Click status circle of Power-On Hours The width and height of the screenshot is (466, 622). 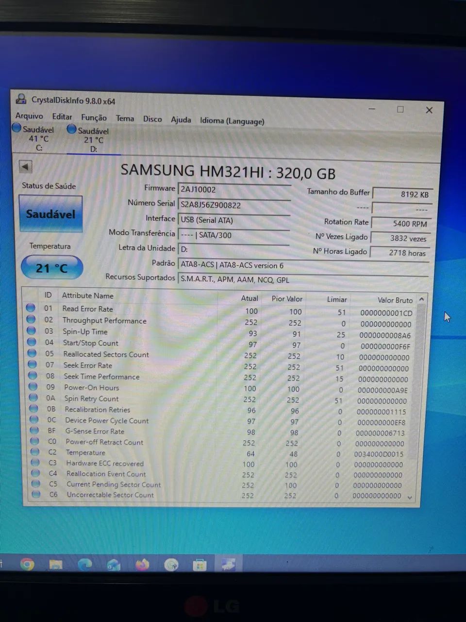pyautogui.click(x=33, y=386)
